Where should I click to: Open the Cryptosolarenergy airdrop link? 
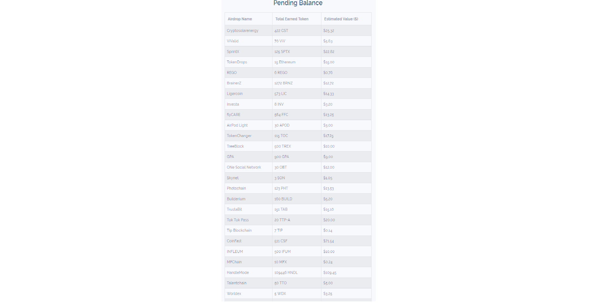point(242,31)
